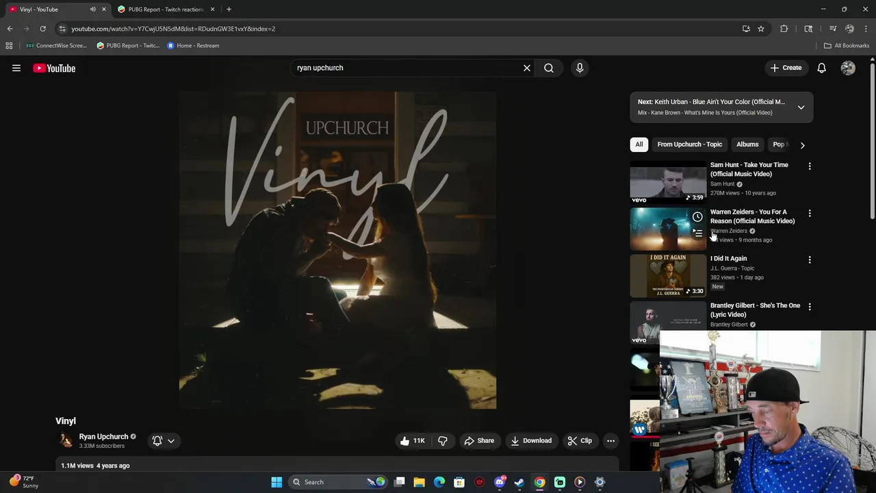Reload the current page
Viewport: 876px width, 493px height.
click(42, 29)
